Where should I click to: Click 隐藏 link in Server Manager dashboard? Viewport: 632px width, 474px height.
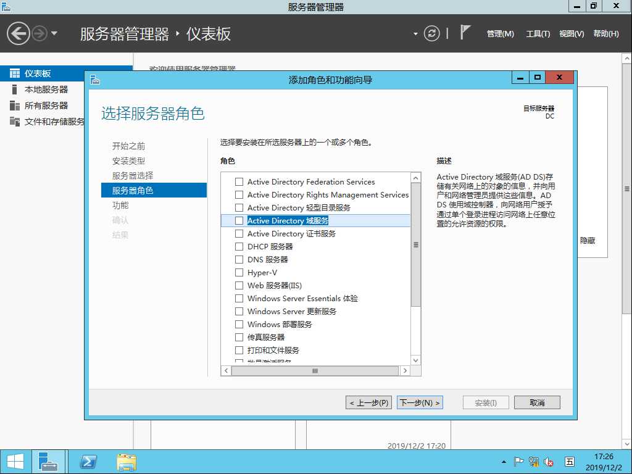click(588, 241)
